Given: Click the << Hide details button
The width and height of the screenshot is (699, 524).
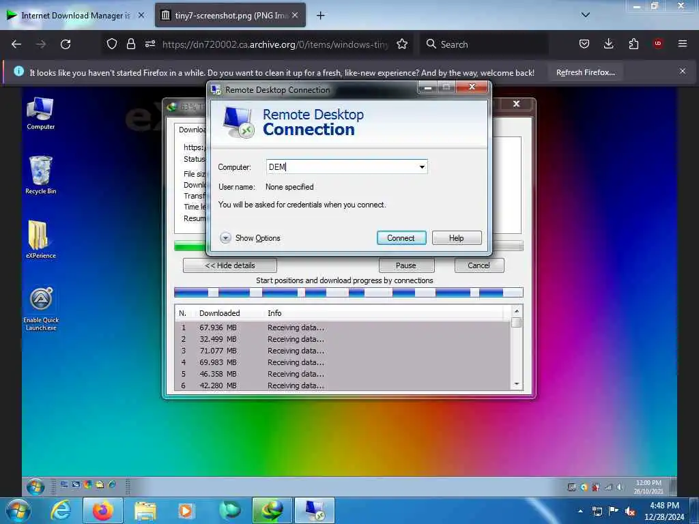Looking at the screenshot, I should pos(230,265).
